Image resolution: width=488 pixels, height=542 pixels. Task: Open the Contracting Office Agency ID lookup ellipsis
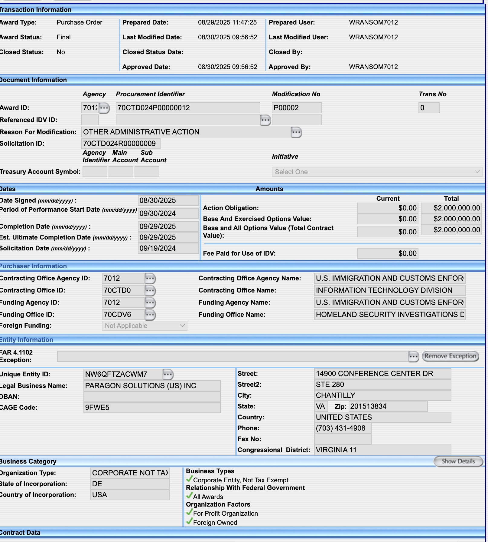click(x=150, y=278)
